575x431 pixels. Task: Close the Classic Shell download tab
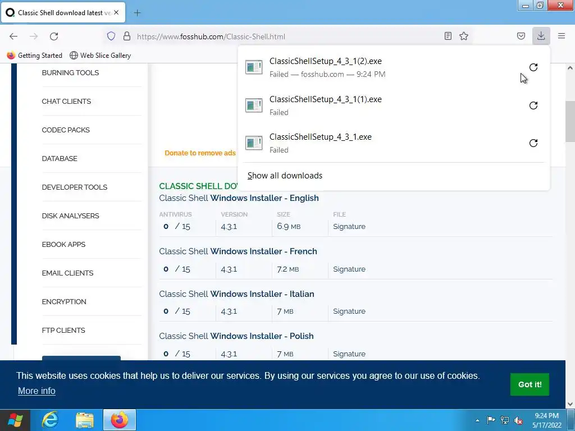(x=116, y=12)
